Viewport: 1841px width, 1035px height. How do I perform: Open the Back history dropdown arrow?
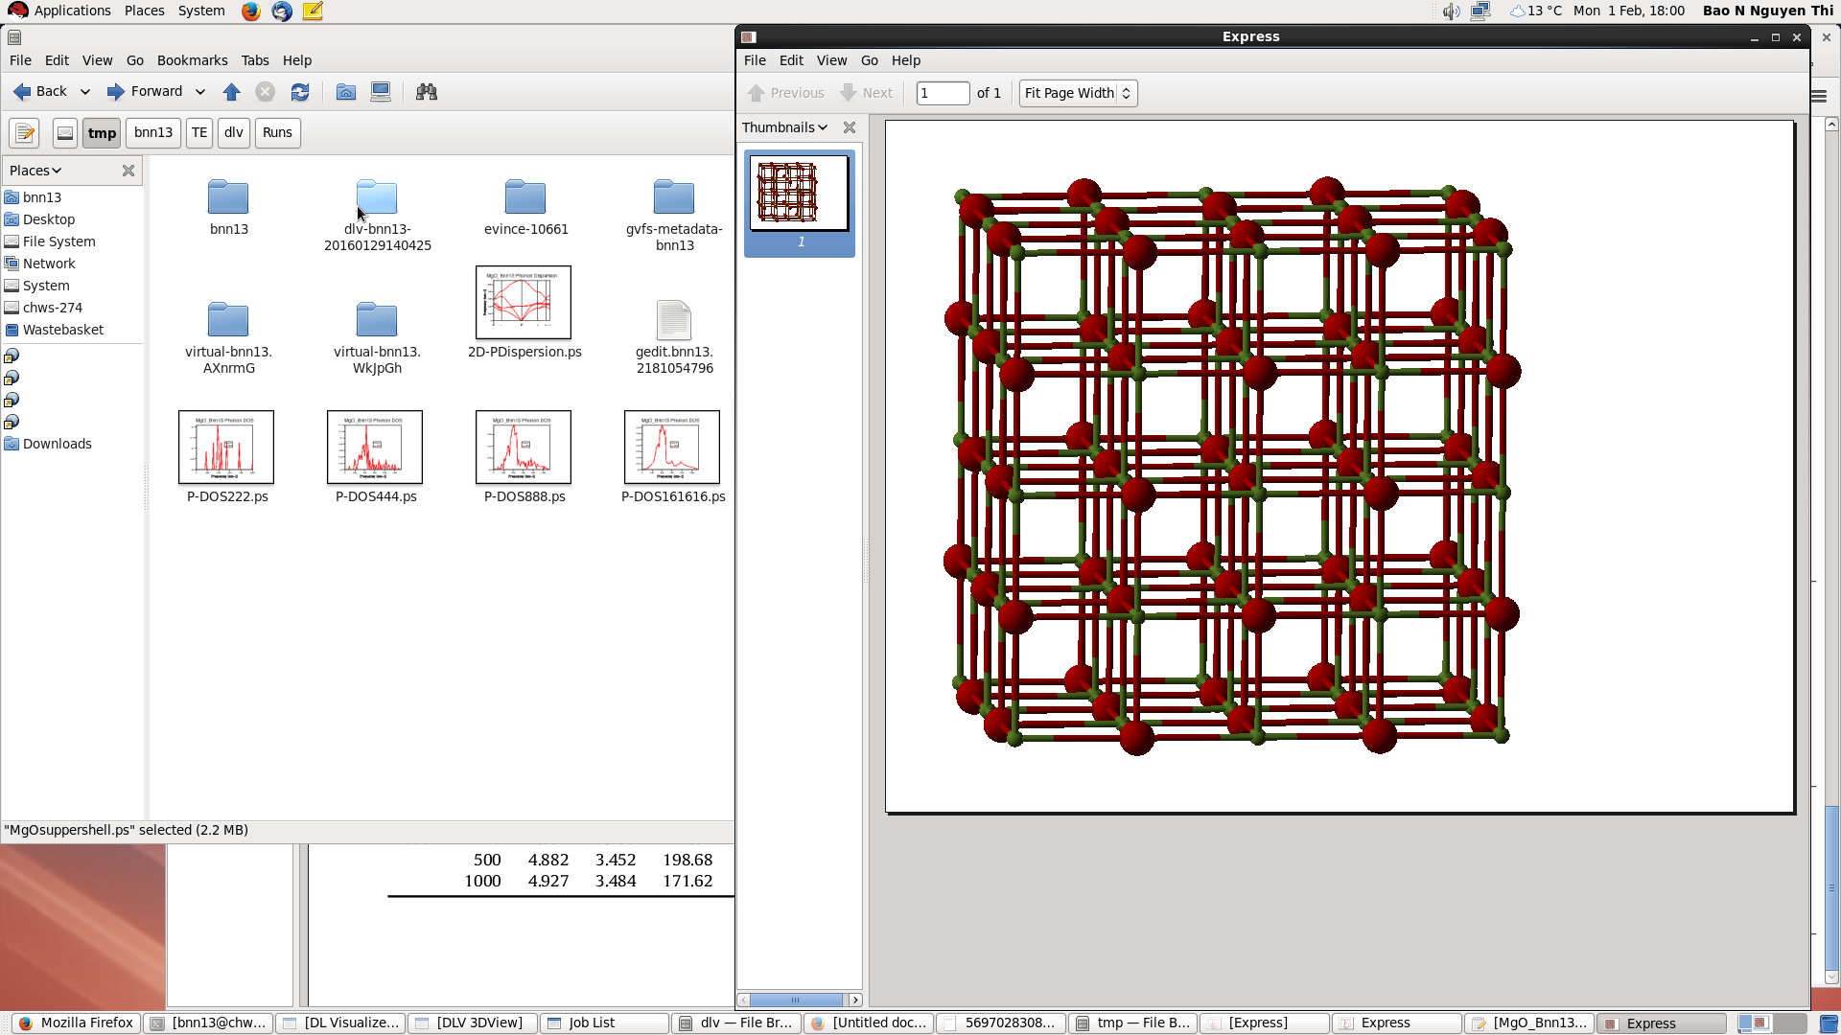[x=85, y=92]
